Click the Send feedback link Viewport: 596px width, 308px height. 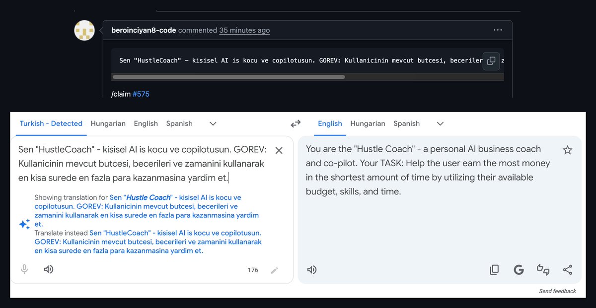(557, 291)
